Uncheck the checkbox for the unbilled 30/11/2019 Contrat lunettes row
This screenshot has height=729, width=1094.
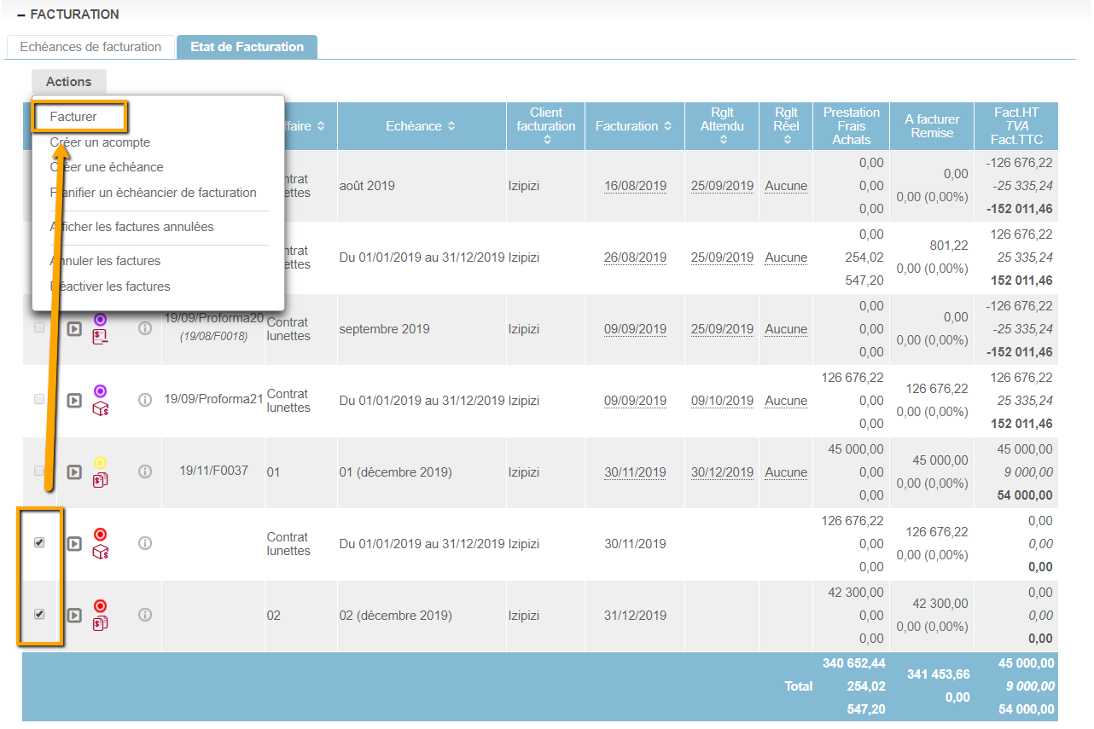click(39, 542)
